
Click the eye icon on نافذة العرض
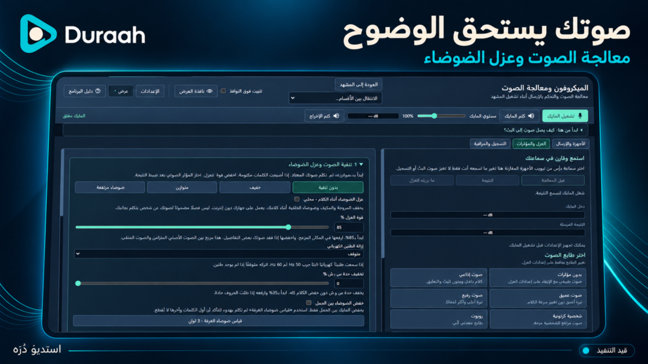209,91
